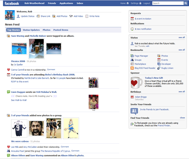Viewport: 189px width, 159px height.
Task: Open Adam Briggs birthday link
Action: [141, 97]
